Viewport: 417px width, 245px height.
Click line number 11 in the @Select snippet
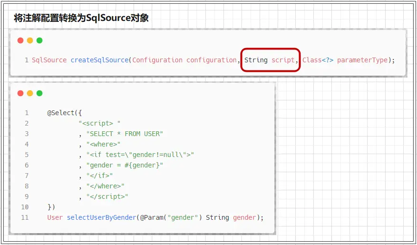[x=25, y=217]
